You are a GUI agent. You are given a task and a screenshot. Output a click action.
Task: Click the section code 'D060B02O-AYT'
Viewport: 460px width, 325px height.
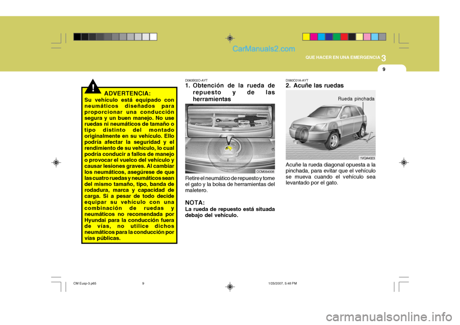(196, 80)
